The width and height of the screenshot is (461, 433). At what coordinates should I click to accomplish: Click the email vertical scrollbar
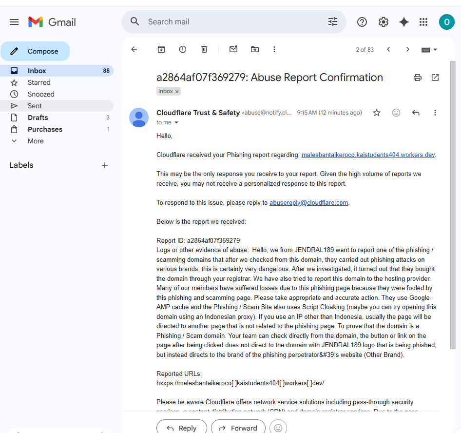pos(453,205)
